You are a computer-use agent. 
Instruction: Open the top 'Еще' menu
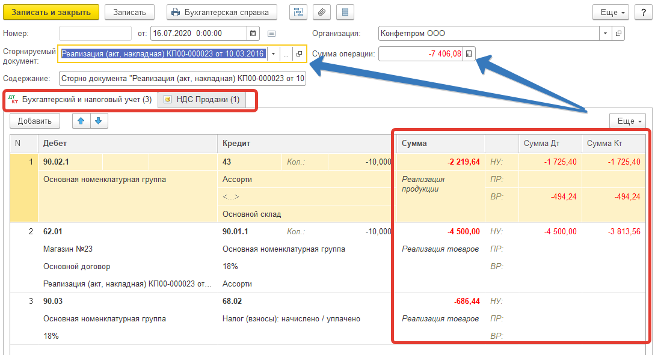point(611,12)
